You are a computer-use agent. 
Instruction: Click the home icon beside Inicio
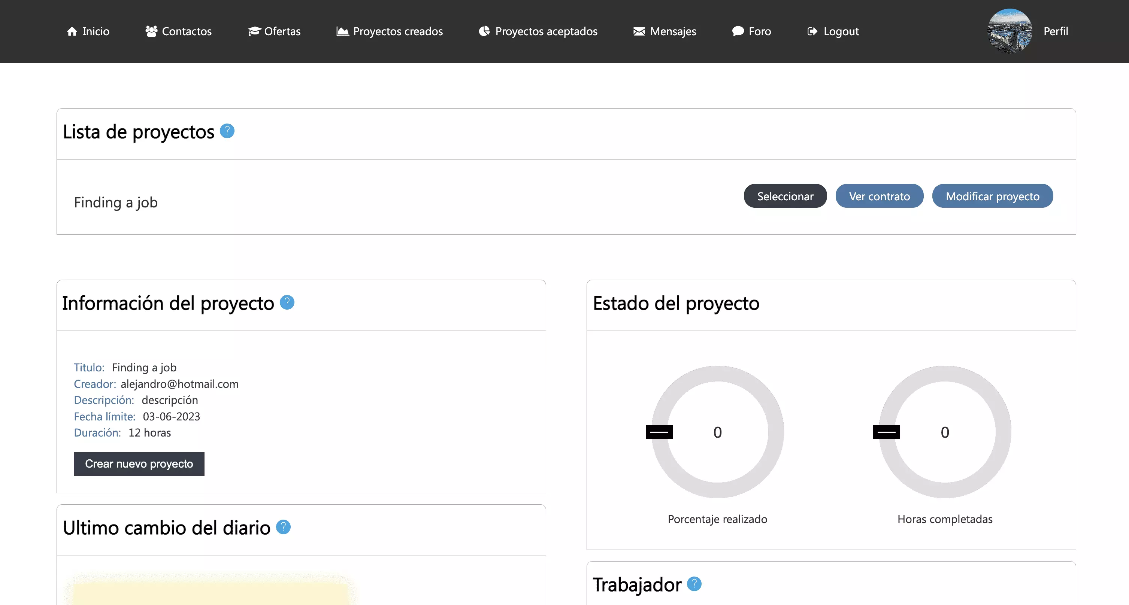click(72, 31)
